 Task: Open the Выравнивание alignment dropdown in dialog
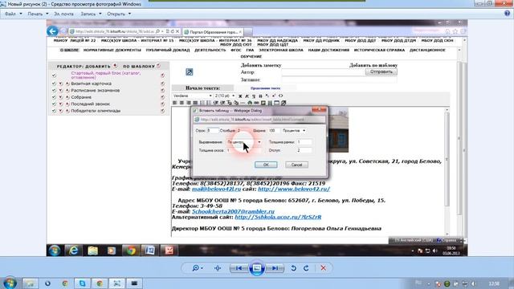pyautogui.click(x=244, y=142)
